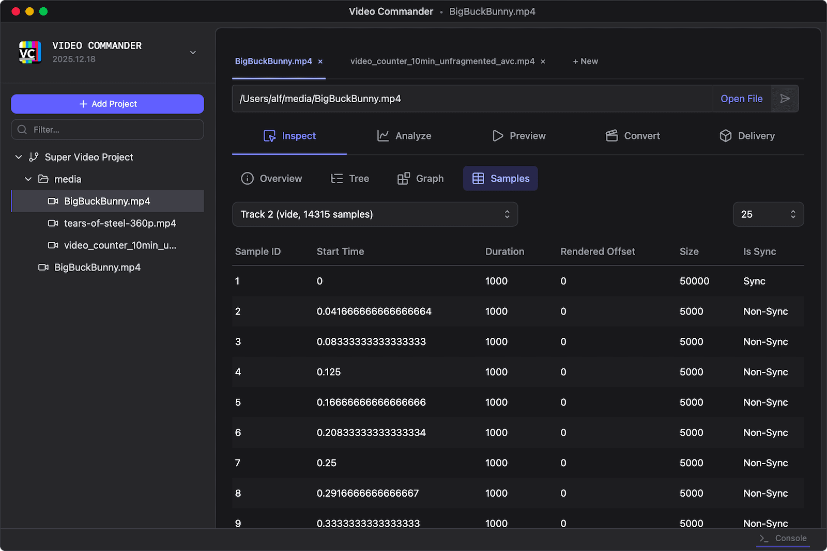Switch to Tree view
This screenshot has width=827, height=551.
(x=350, y=179)
